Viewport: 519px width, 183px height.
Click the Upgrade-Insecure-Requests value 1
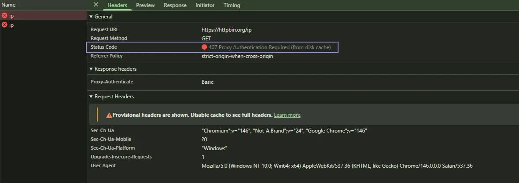pos(203,157)
